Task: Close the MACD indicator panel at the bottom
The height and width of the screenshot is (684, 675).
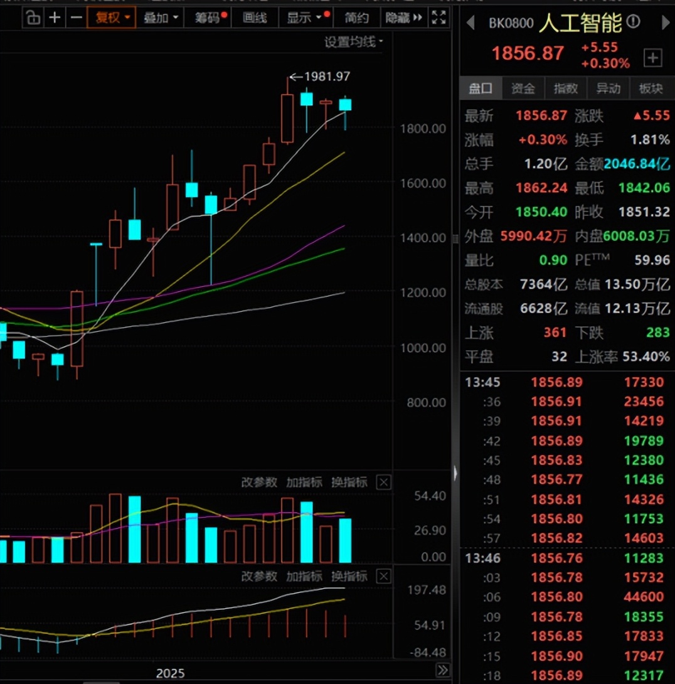Action: click(x=383, y=576)
